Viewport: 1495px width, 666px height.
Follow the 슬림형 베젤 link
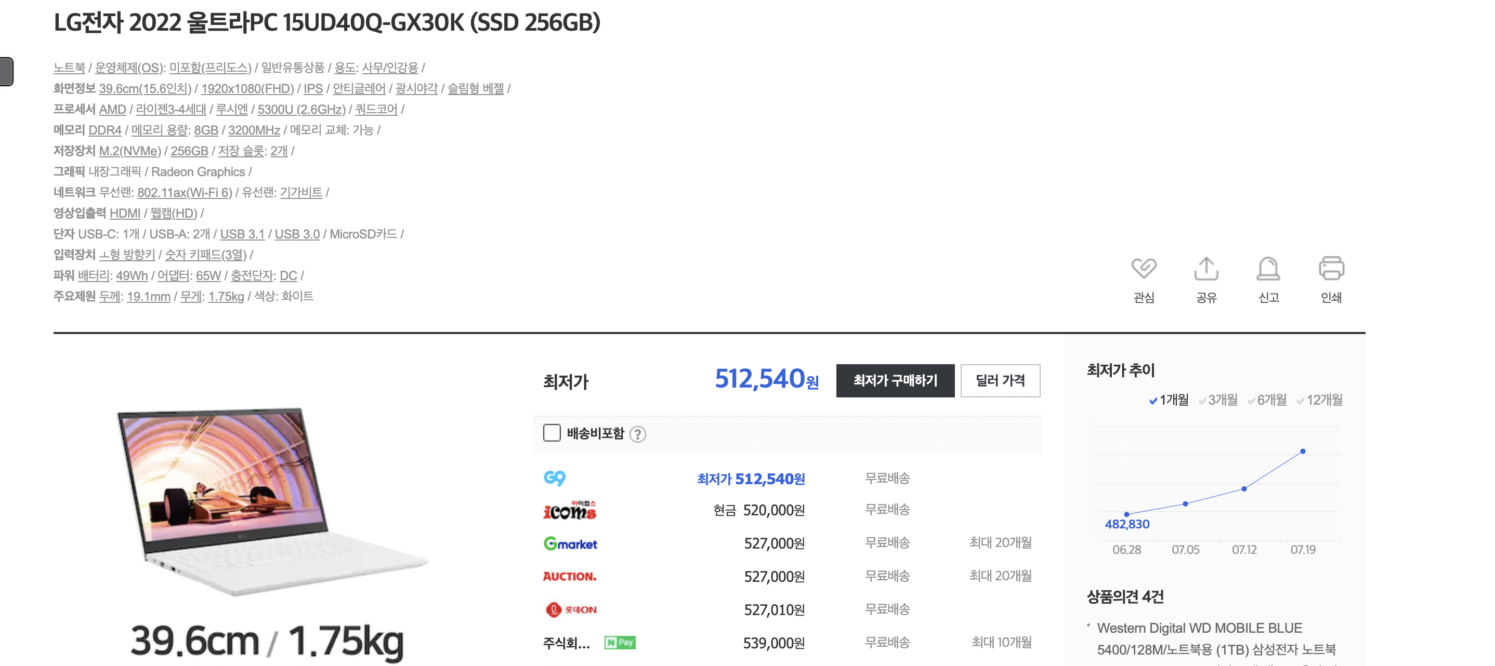[x=475, y=88]
